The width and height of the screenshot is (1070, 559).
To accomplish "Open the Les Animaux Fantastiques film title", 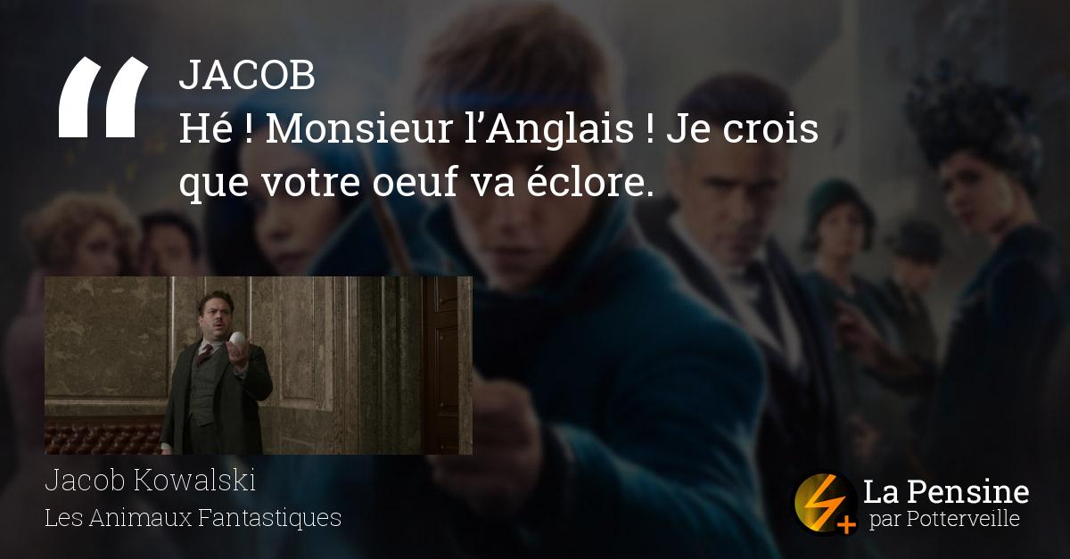I will point(193,517).
